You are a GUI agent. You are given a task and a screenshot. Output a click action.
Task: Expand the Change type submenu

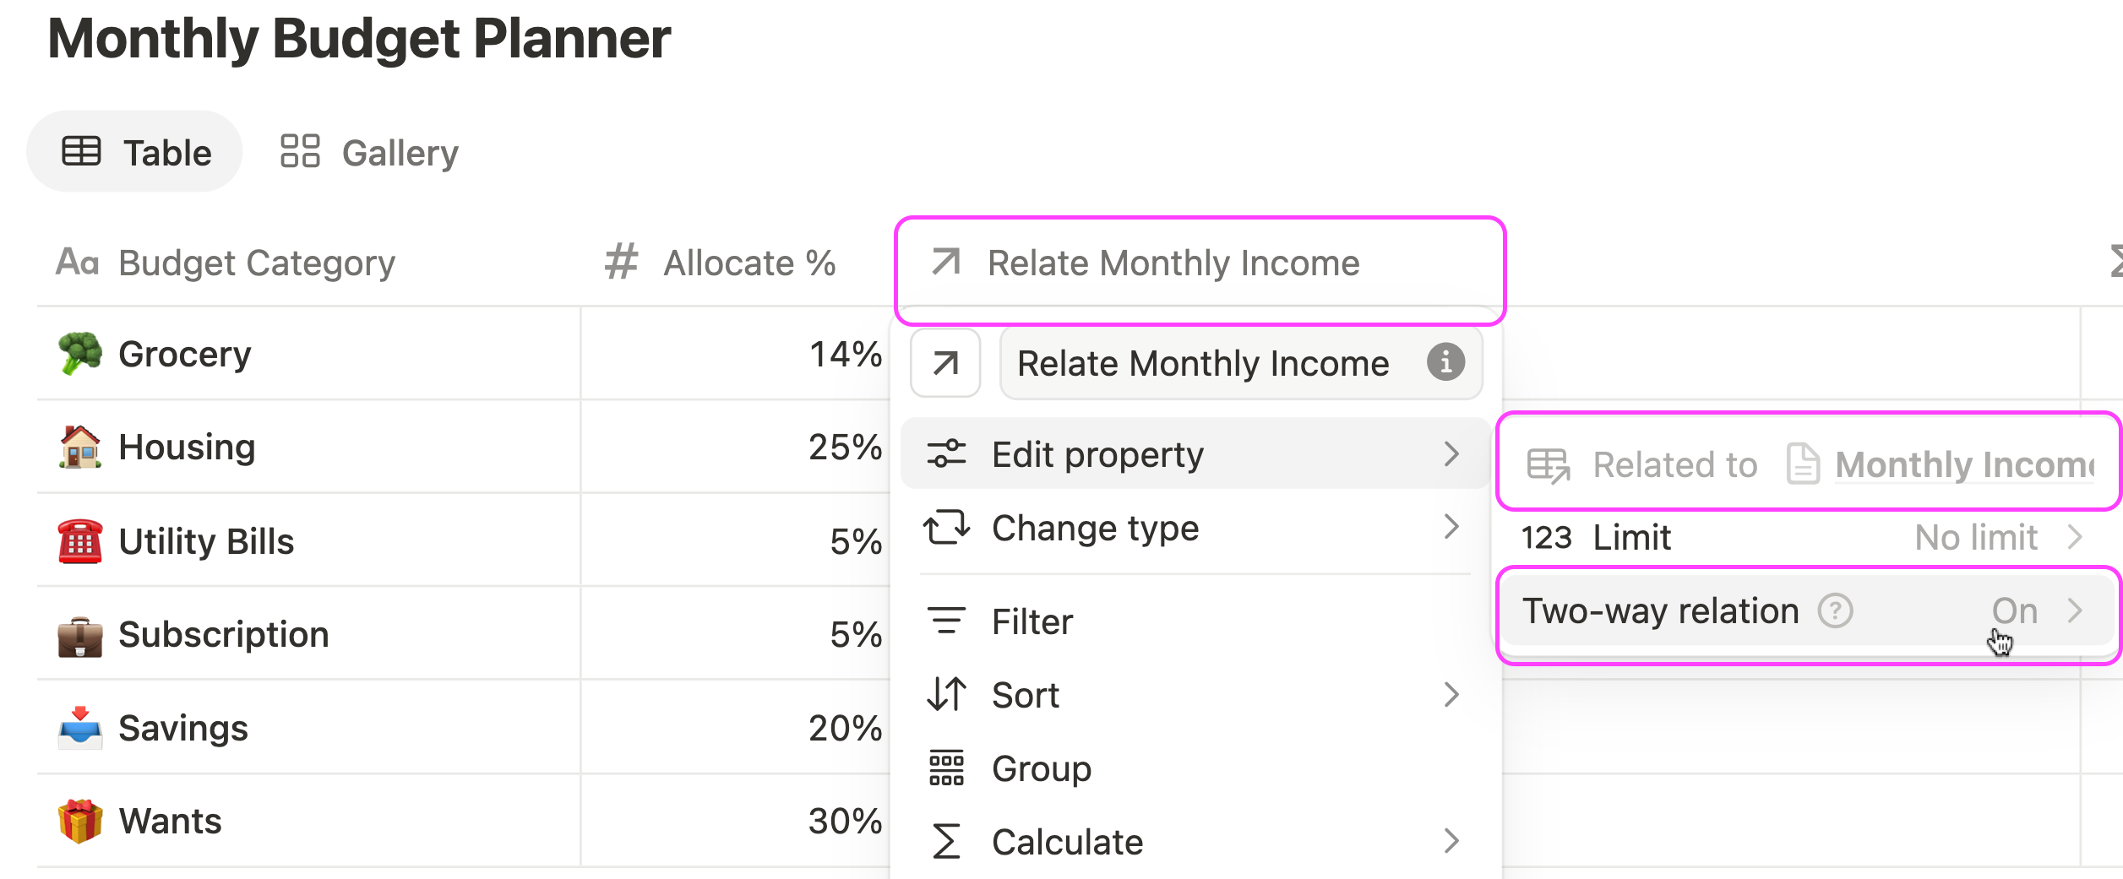point(1195,528)
